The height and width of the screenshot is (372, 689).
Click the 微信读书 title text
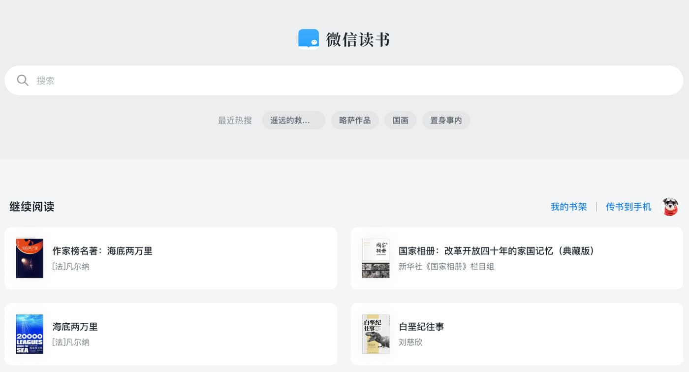[x=358, y=39]
